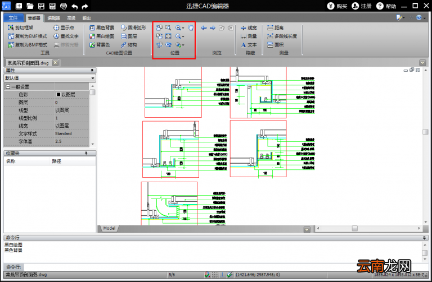432x282 pixels.
Task: Expand the zoom in dropdown arrow
Action: click(183, 28)
